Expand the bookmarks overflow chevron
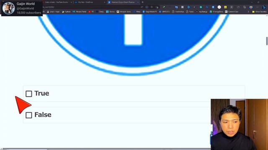The width and height of the screenshot is (268, 150). [248, 12]
